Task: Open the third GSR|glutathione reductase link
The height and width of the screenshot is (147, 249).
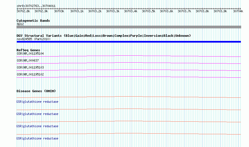Action: [37, 126]
